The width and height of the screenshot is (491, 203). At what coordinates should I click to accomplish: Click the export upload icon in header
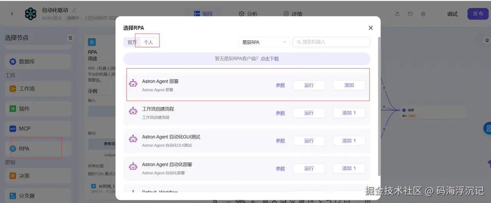click(x=397, y=14)
